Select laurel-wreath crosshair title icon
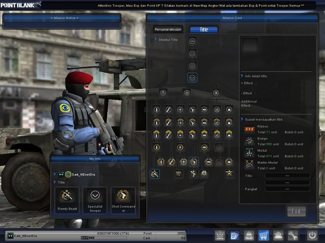This screenshot has width=325, height=243. coord(183,162)
